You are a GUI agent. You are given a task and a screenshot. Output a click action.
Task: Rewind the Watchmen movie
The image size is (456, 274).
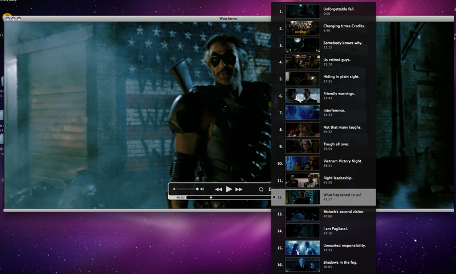(x=218, y=190)
